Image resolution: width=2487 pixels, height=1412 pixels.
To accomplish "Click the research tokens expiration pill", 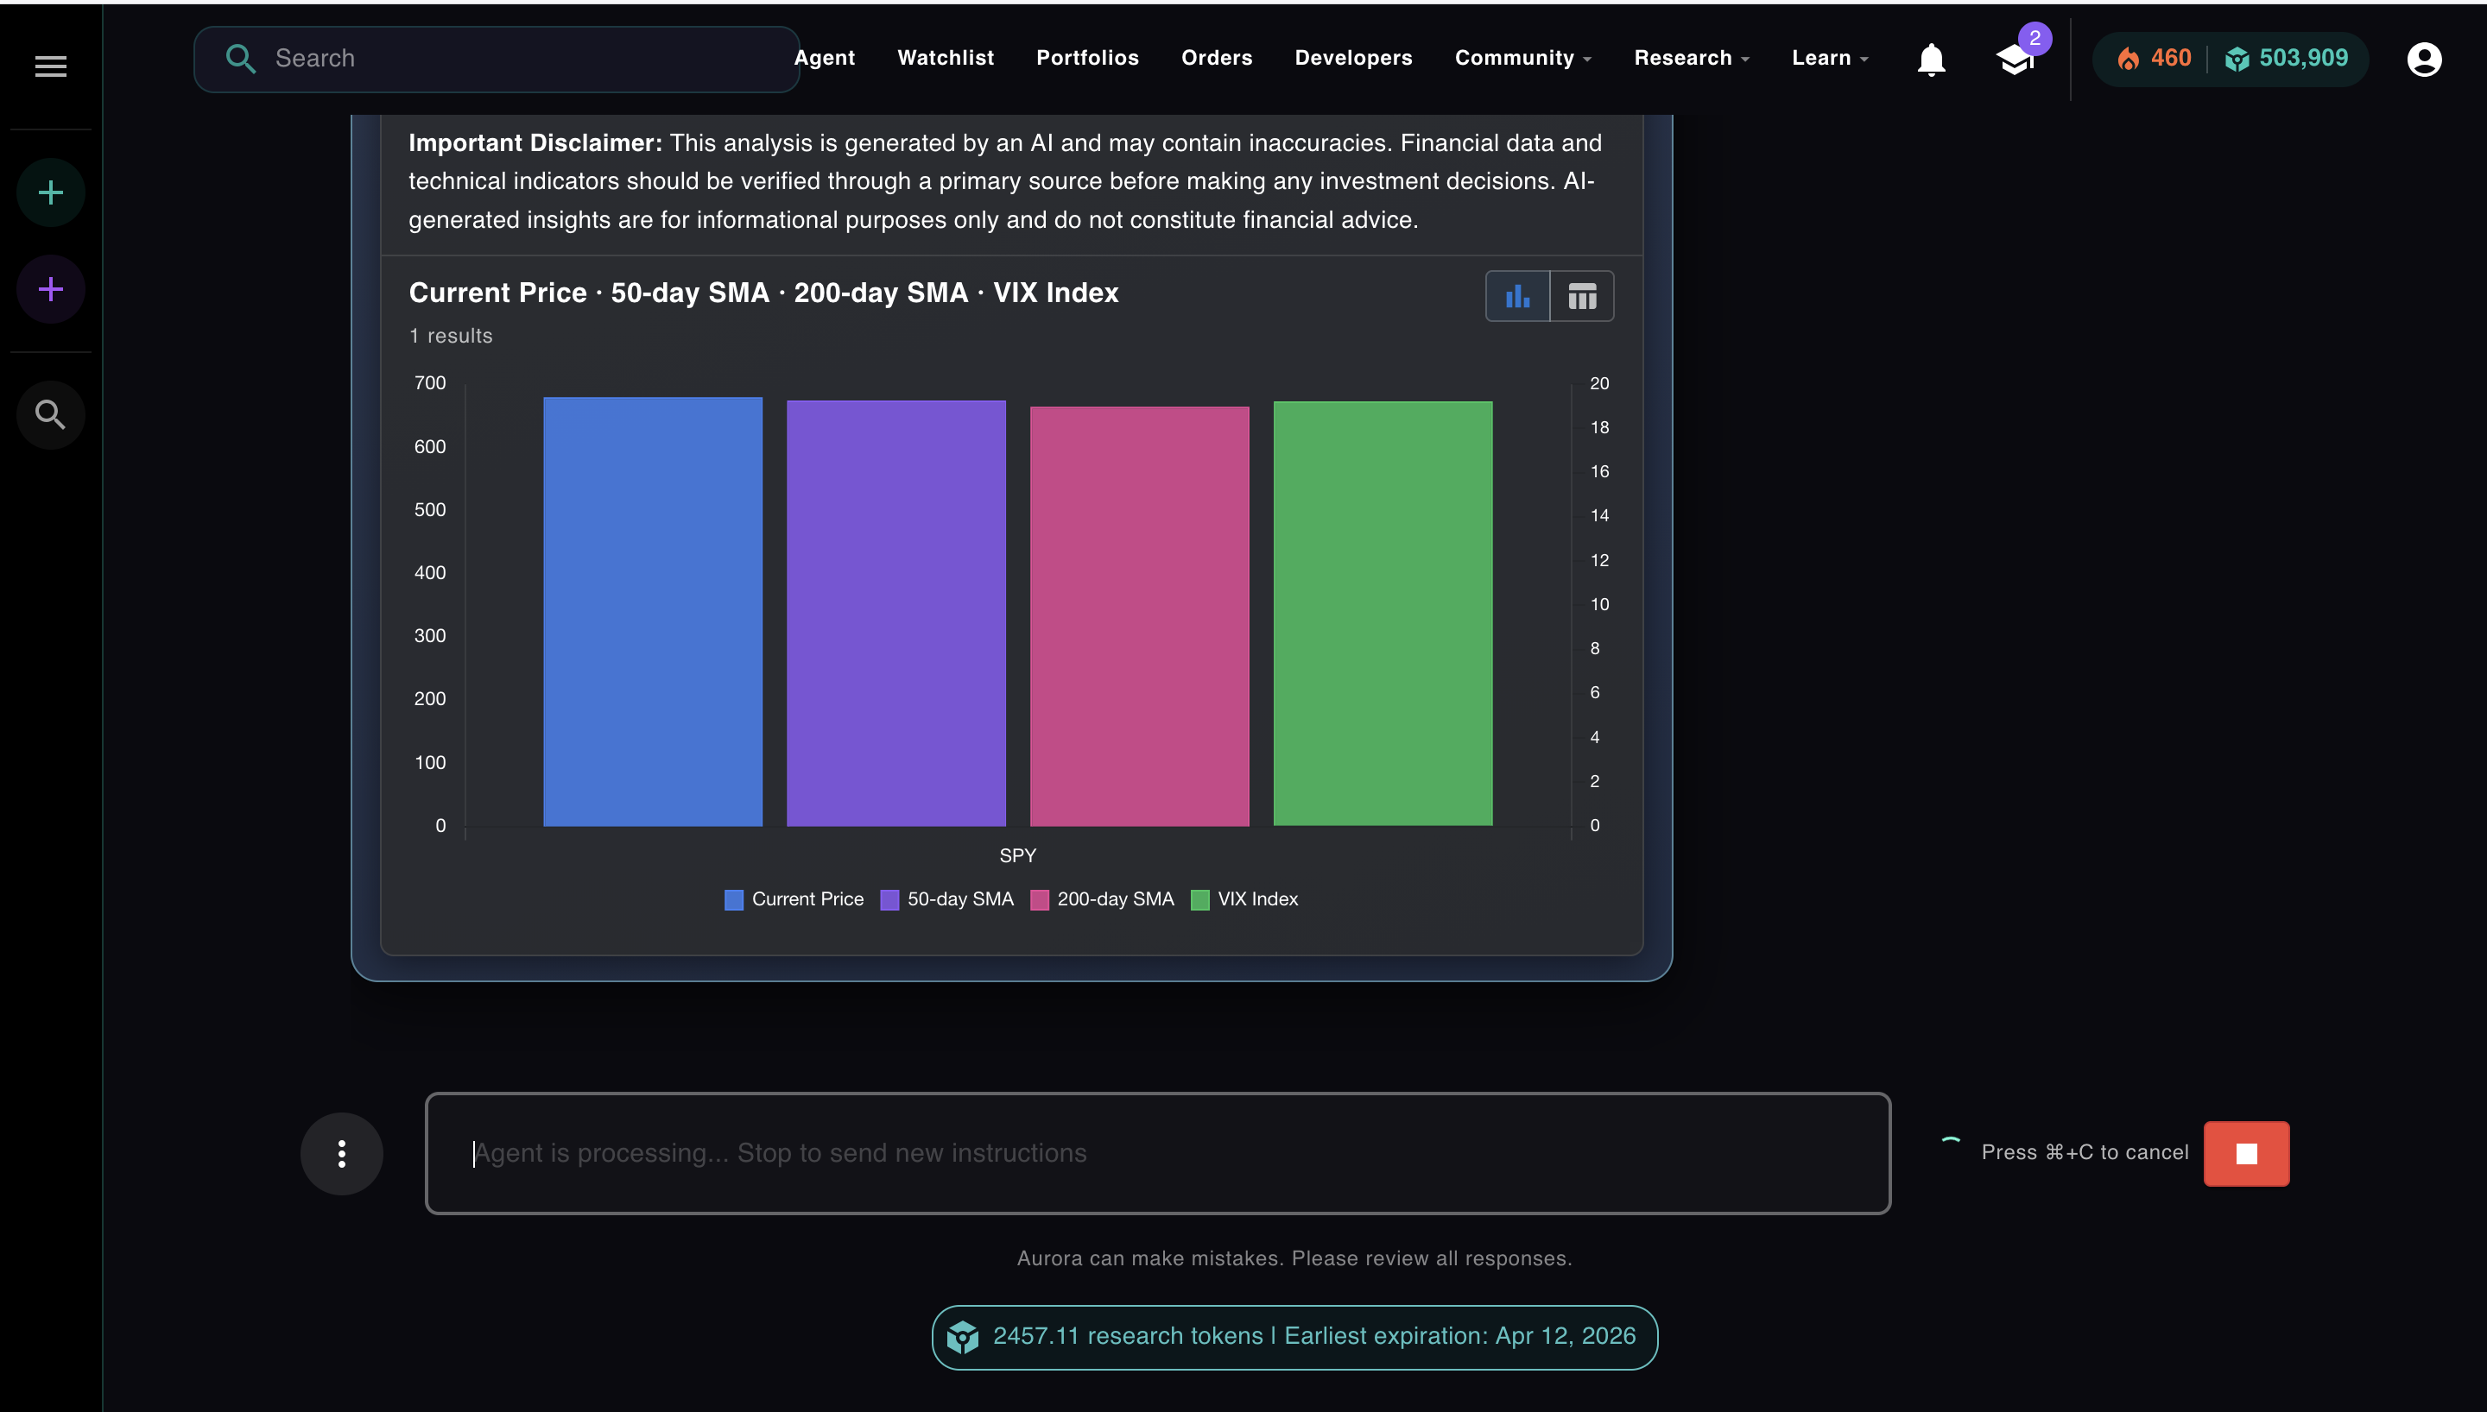I will click(1294, 1336).
